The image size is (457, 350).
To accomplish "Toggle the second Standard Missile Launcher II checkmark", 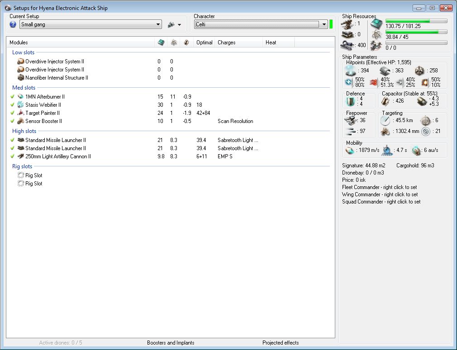I will click(12, 148).
